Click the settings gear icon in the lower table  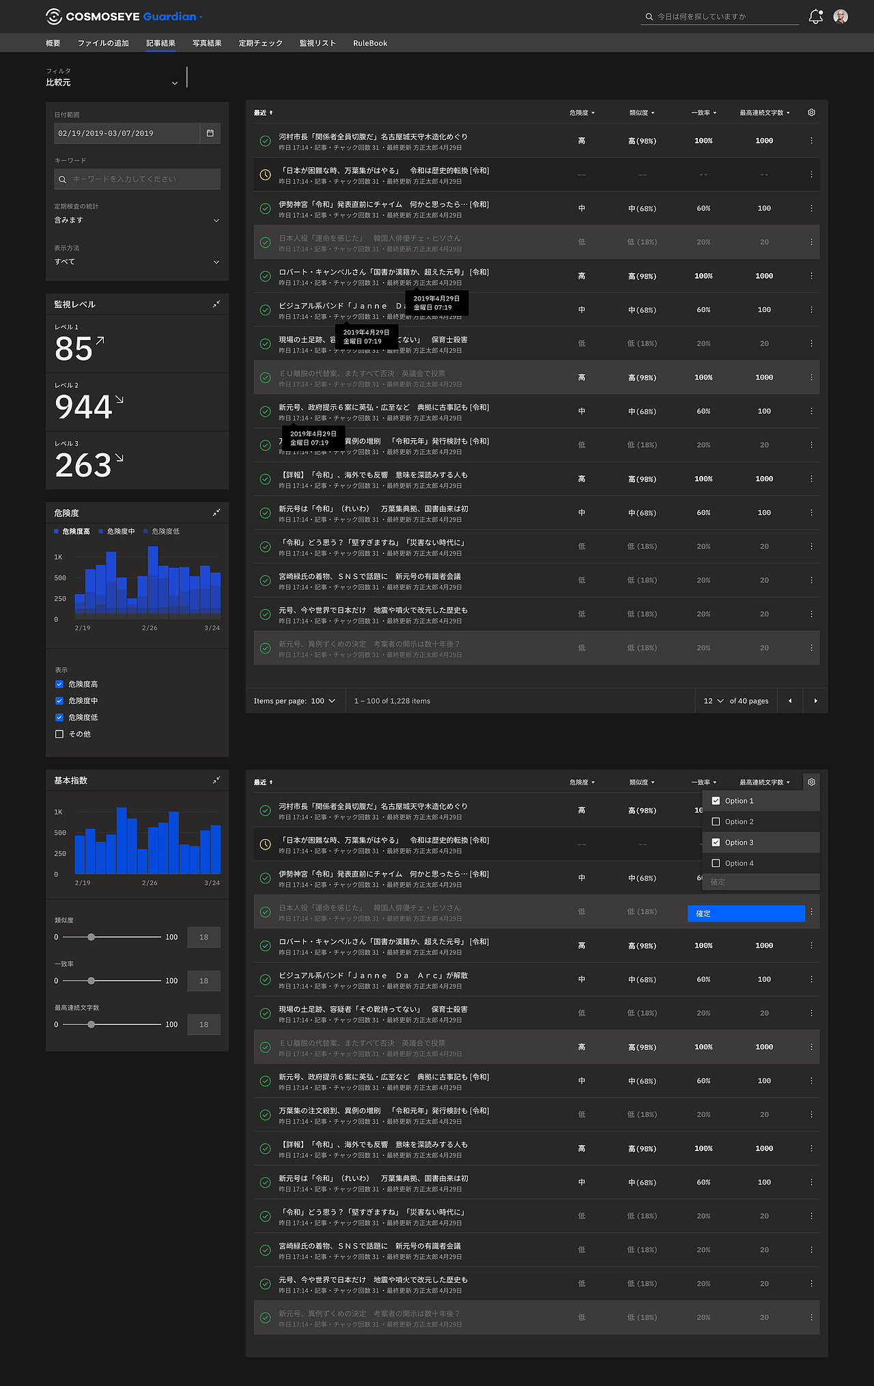click(x=811, y=782)
